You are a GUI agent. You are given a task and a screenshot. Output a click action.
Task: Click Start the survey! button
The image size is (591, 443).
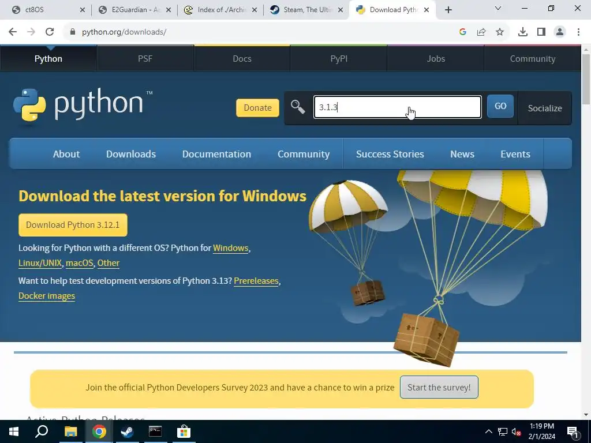click(x=439, y=387)
